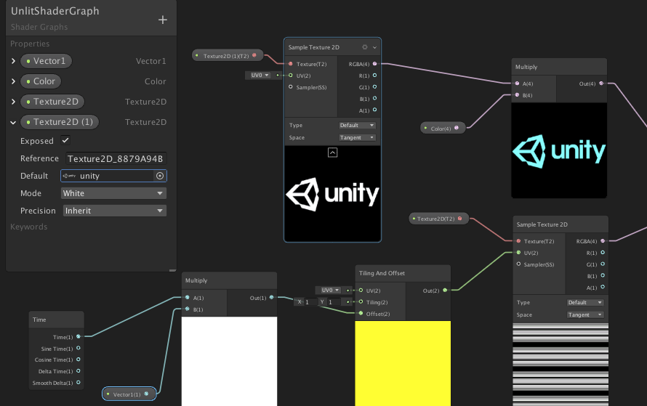Click B(1) input port on lower Multiply node
Image resolution: width=647 pixels, height=406 pixels.
tap(188, 309)
